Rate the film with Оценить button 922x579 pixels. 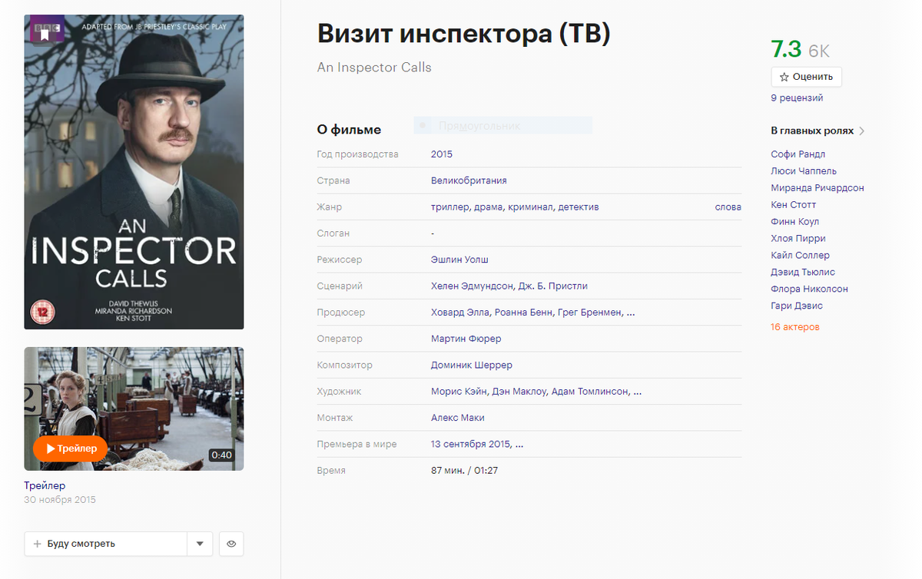[806, 77]
